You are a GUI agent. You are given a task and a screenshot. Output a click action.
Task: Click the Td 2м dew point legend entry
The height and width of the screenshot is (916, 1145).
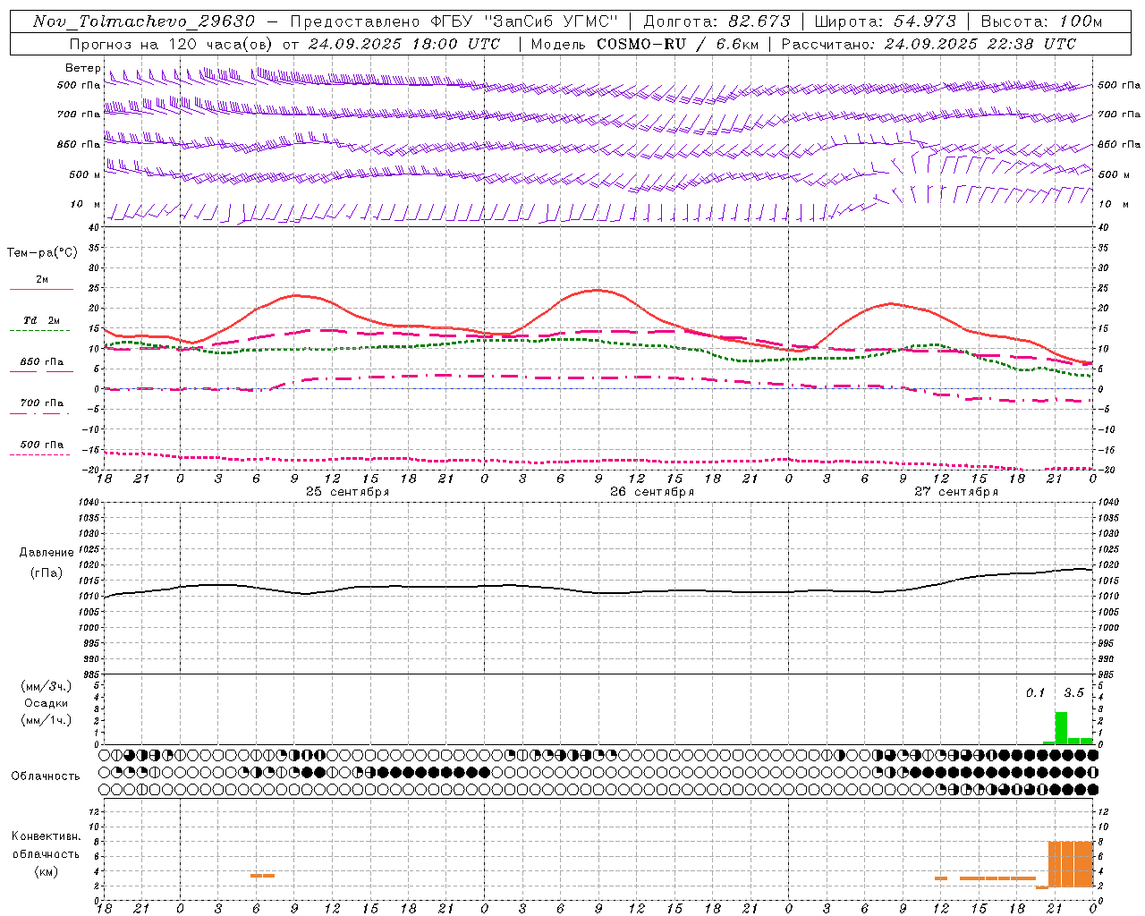[41, 320]
